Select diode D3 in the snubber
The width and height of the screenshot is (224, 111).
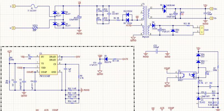click(128, 20)
